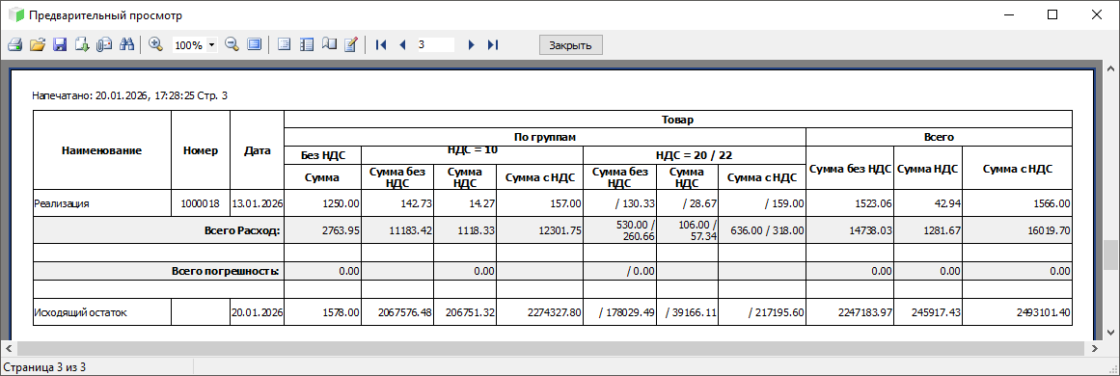This screenshot has width=1120, height=376.
Task: Click the Страница 3 из 3 status text
Action: (x=44, y=366)
